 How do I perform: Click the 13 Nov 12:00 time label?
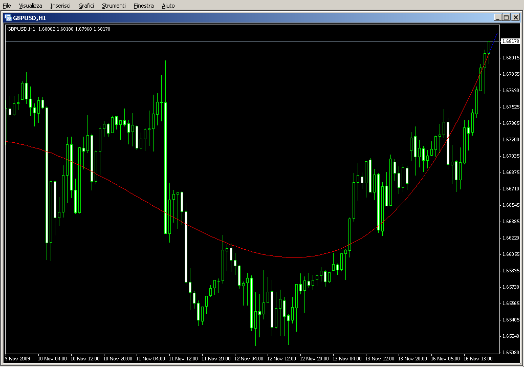tap(380, 359)
